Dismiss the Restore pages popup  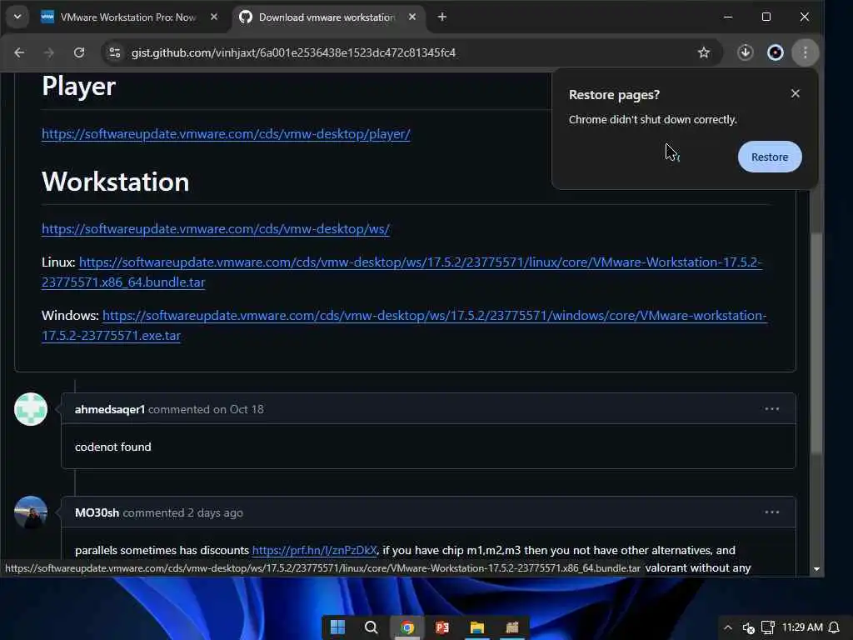(x=796, y=93)
